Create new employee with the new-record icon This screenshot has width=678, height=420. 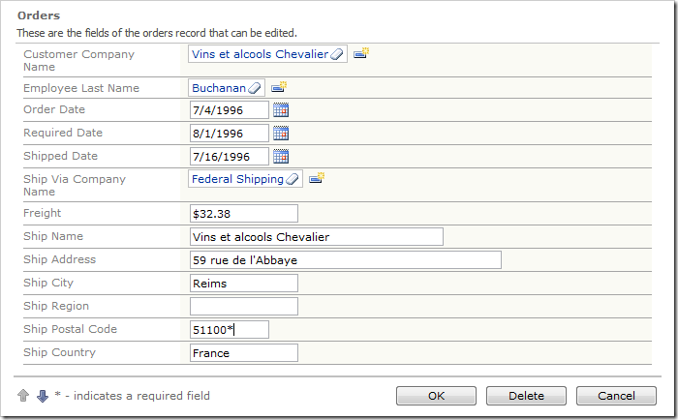pyautogui.click(x=279, y=87)
